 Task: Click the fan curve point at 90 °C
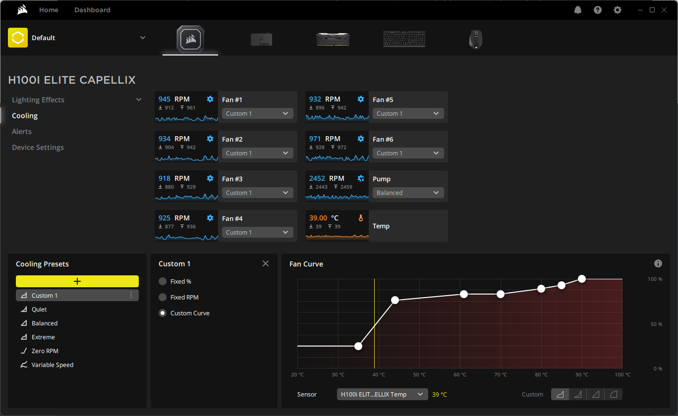pos(582,279)
